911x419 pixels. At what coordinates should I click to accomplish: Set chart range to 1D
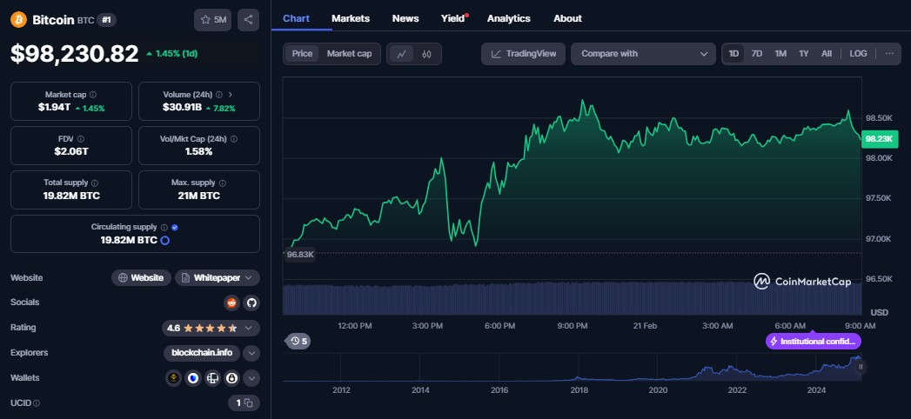(733, 53)
